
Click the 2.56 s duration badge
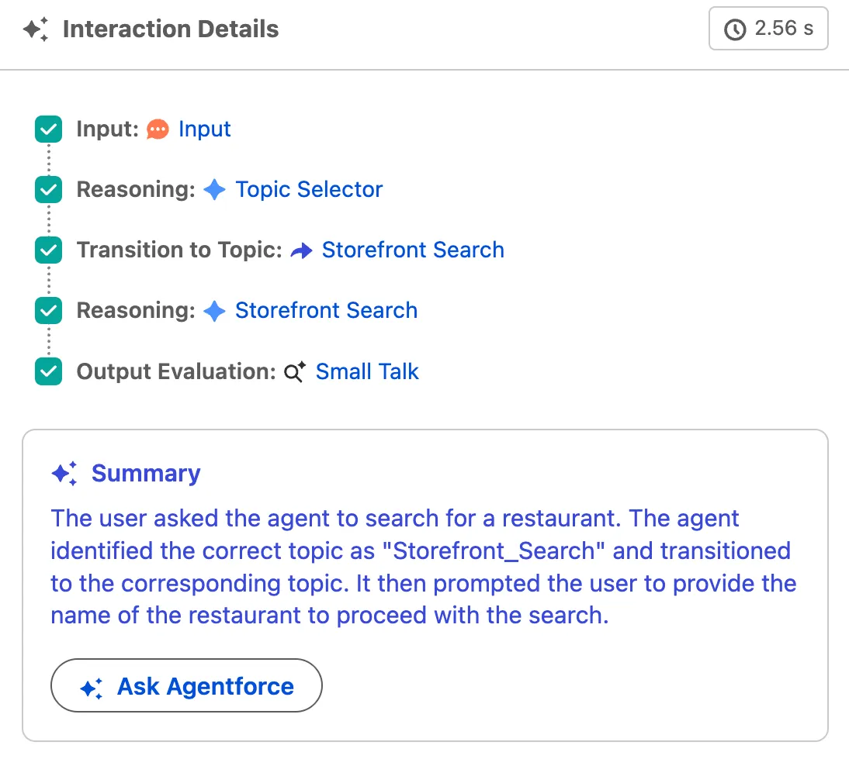(768, 29)
